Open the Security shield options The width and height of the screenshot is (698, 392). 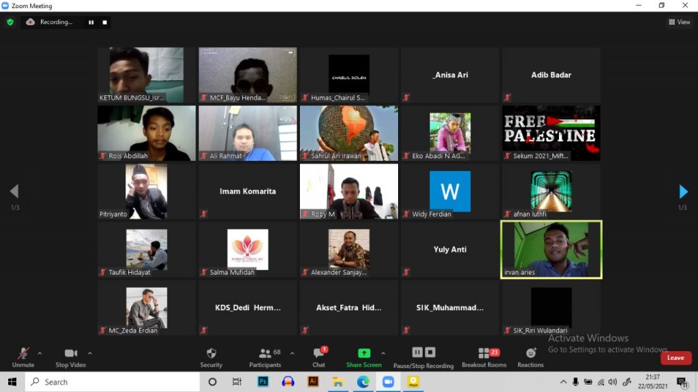(x=211, y=355)
